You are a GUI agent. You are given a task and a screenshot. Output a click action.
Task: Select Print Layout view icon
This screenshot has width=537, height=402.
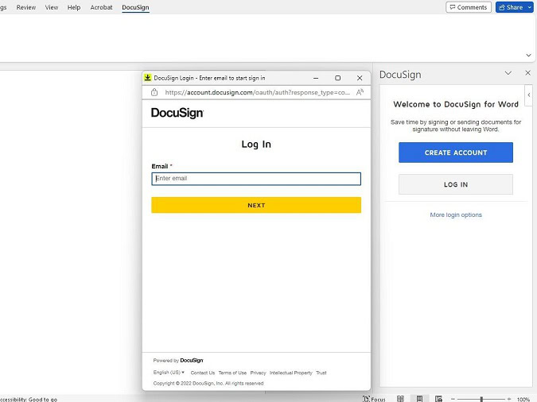420,399
